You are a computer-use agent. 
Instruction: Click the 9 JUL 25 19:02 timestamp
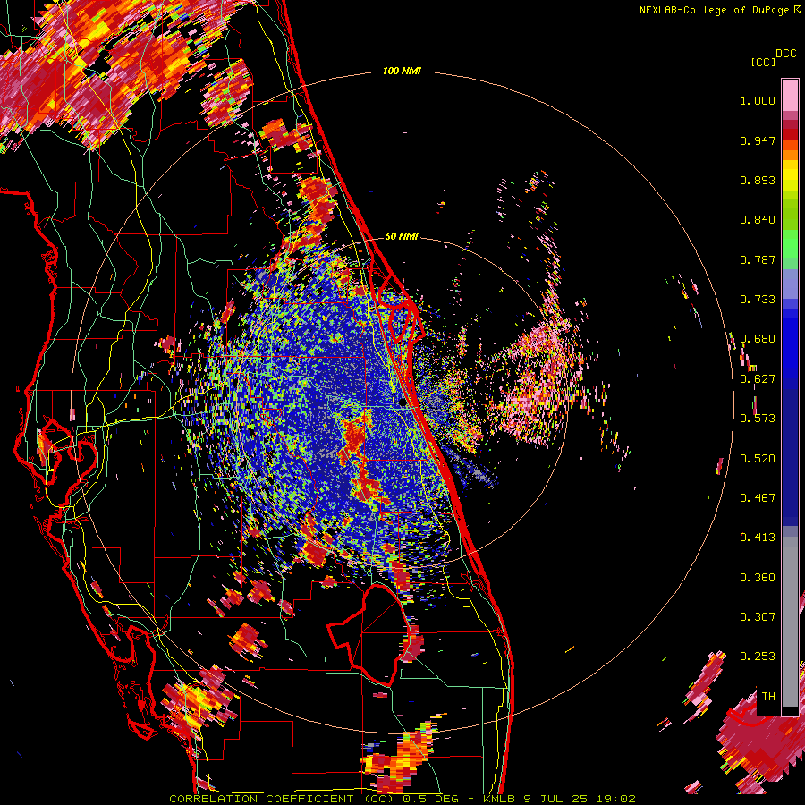[580, 799]
